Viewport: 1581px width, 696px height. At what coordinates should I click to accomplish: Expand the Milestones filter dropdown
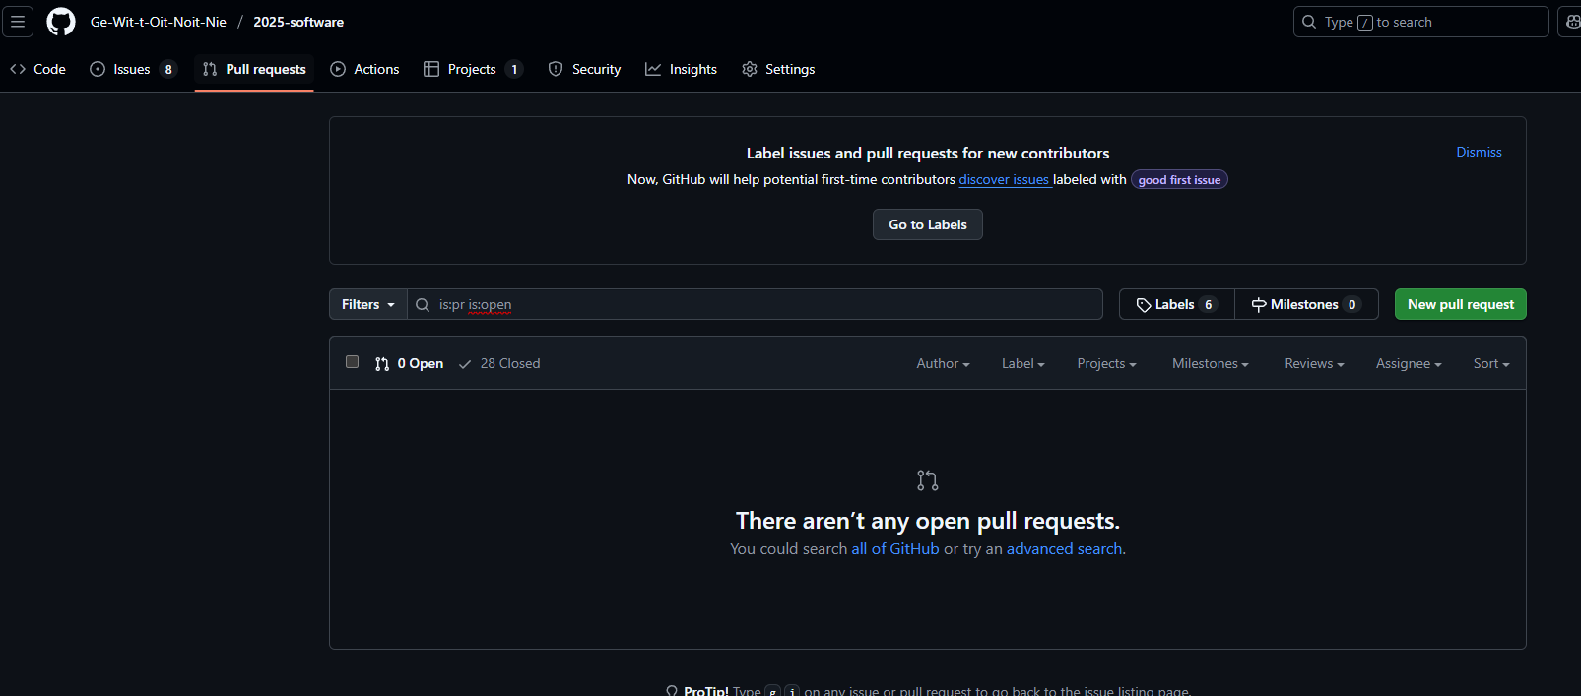[1210, 363]
